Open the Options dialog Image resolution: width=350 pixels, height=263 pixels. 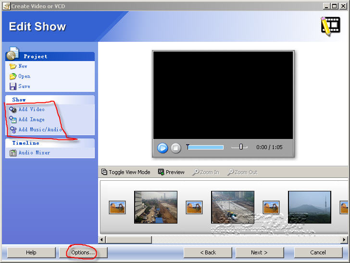click(83, 252)
